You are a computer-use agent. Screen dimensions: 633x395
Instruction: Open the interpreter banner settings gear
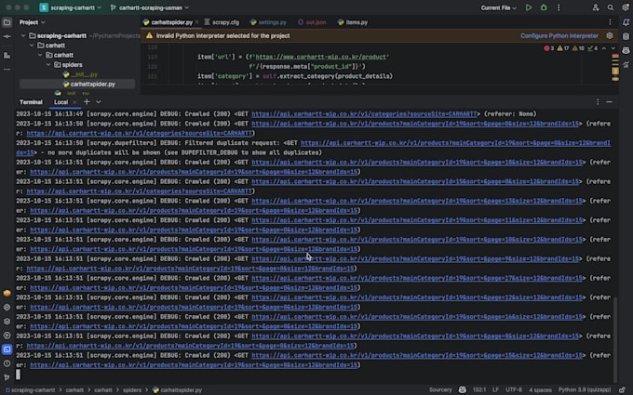[x=610, y=36]
